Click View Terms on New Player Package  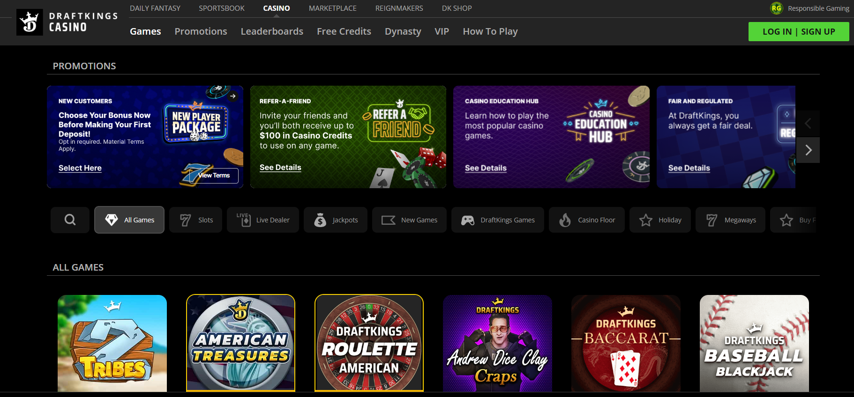[214, 176]
